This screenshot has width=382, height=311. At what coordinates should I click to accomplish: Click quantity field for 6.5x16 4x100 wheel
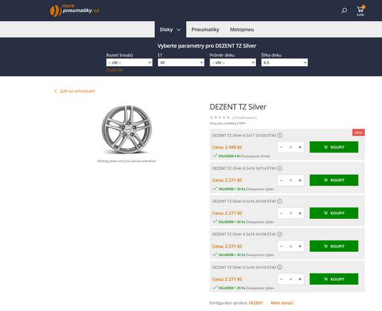291,213
